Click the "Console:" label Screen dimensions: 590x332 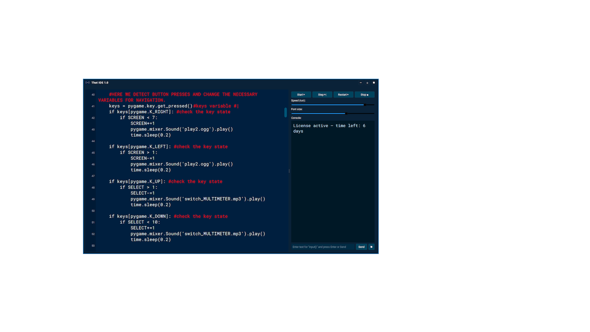tap(296, 118)
